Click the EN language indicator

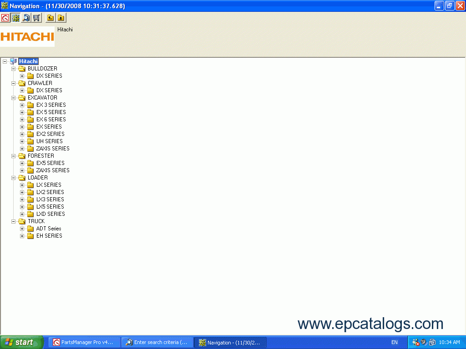[x=395, y=342]
